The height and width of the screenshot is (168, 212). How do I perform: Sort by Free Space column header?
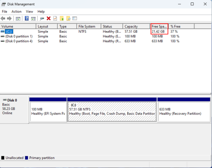coord(159,26)
